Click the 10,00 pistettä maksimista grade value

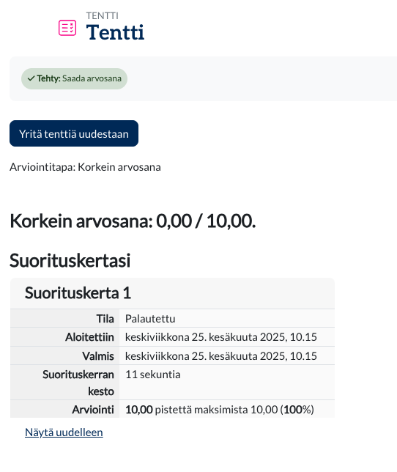[x=220, y=410]
